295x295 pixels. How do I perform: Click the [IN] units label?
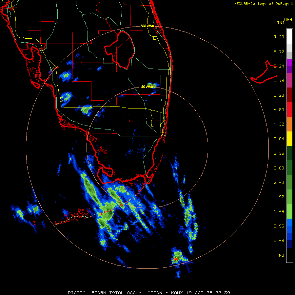tap(280, 23)
